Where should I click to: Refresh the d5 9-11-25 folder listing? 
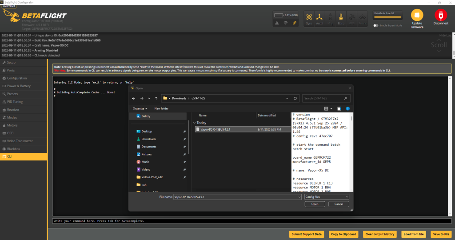pos(295,98)
